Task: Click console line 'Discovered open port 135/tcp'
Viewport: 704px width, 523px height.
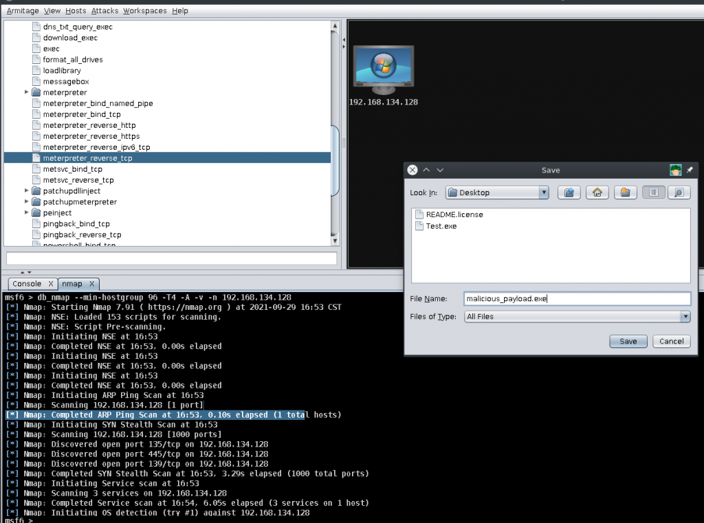Action: tap(137, 444)
